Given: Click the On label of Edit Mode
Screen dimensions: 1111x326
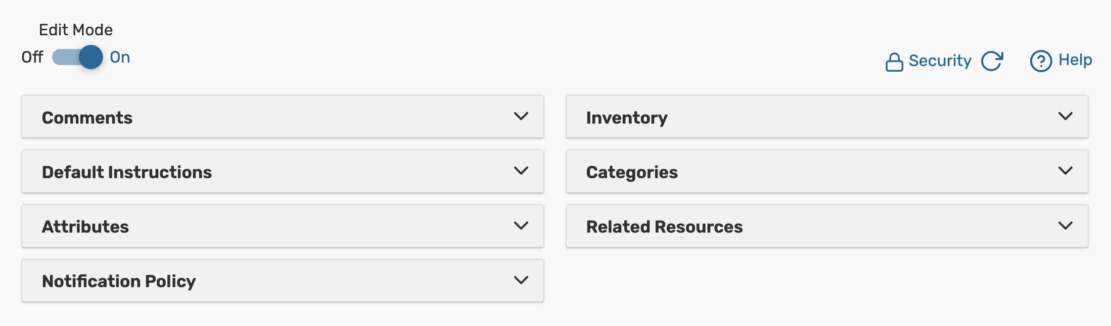Looking at the screenshot, I should pyautogui.click(x=120, y=57).
